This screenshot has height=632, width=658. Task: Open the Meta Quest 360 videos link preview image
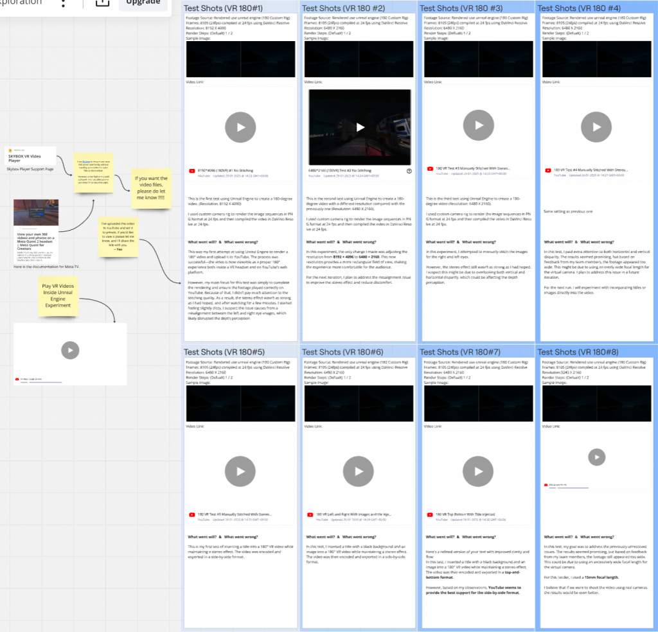point(36,213)
